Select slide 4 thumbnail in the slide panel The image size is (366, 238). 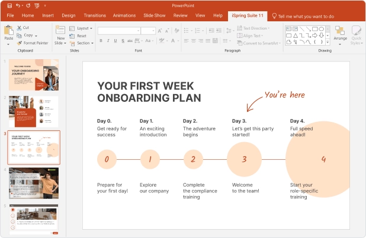click(x=33, y=183)
